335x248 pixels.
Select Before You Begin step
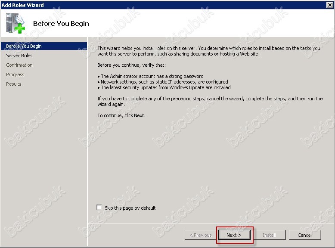coord(44,46)
